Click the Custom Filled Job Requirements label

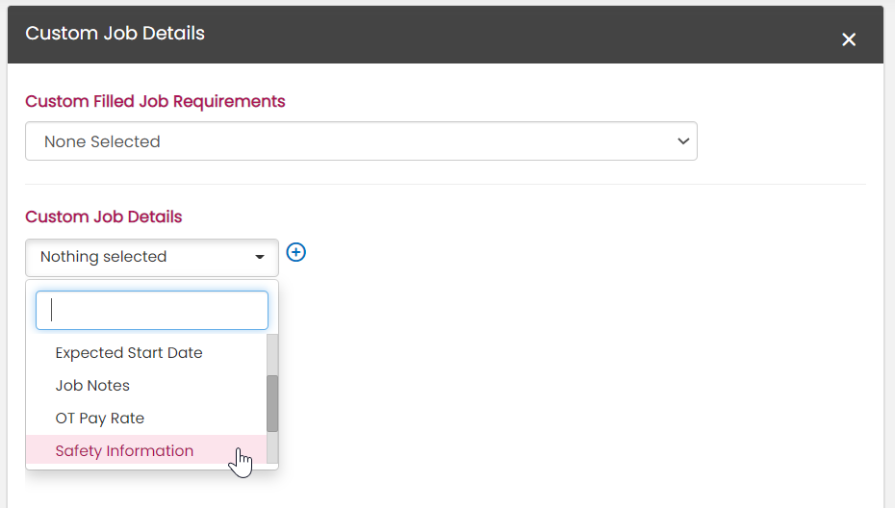pyautogui.click(x=155, y=101)
